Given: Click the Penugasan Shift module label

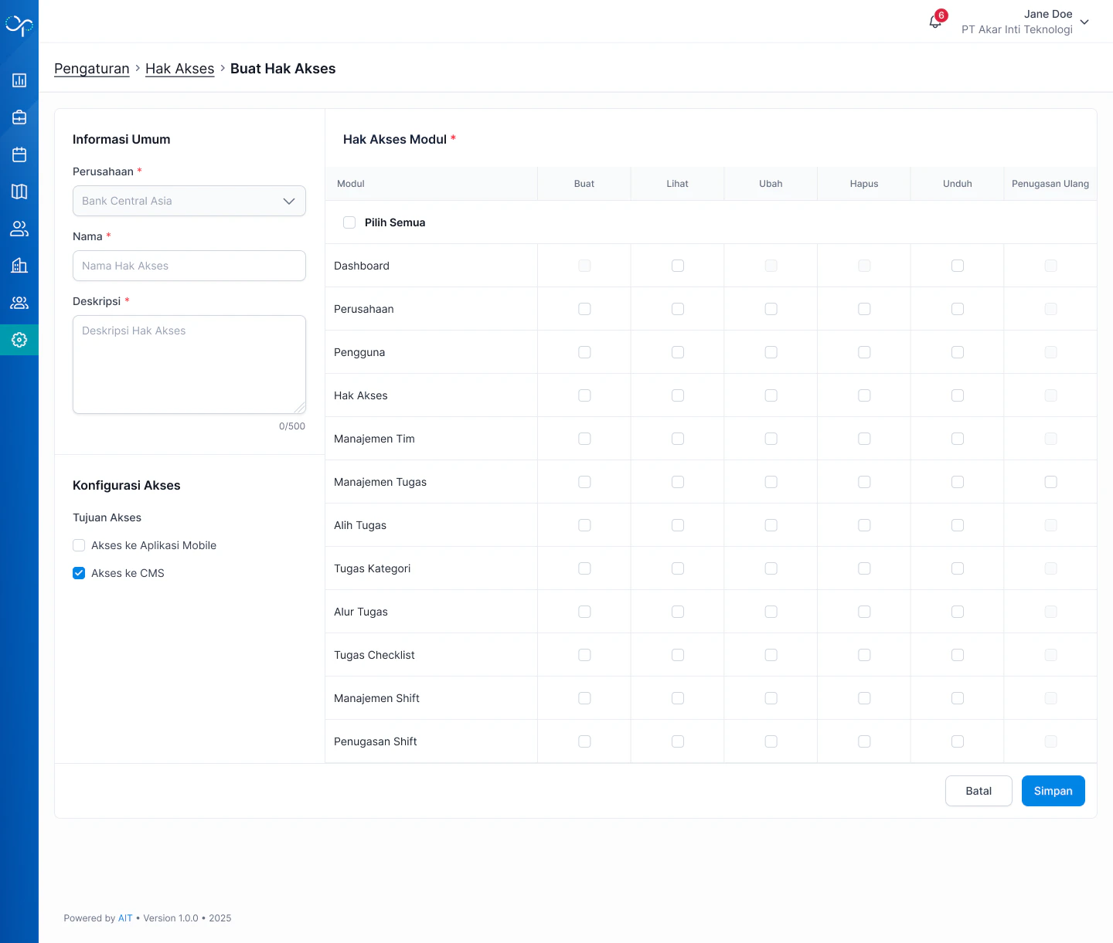Looking at the screenshot, I should coord(376,741).
